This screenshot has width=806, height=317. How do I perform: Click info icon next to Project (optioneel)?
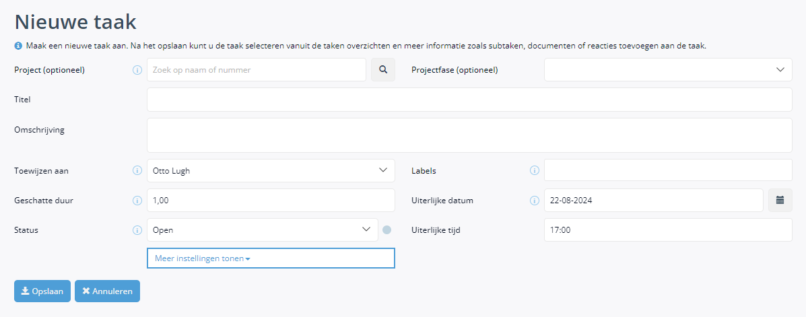137,70
